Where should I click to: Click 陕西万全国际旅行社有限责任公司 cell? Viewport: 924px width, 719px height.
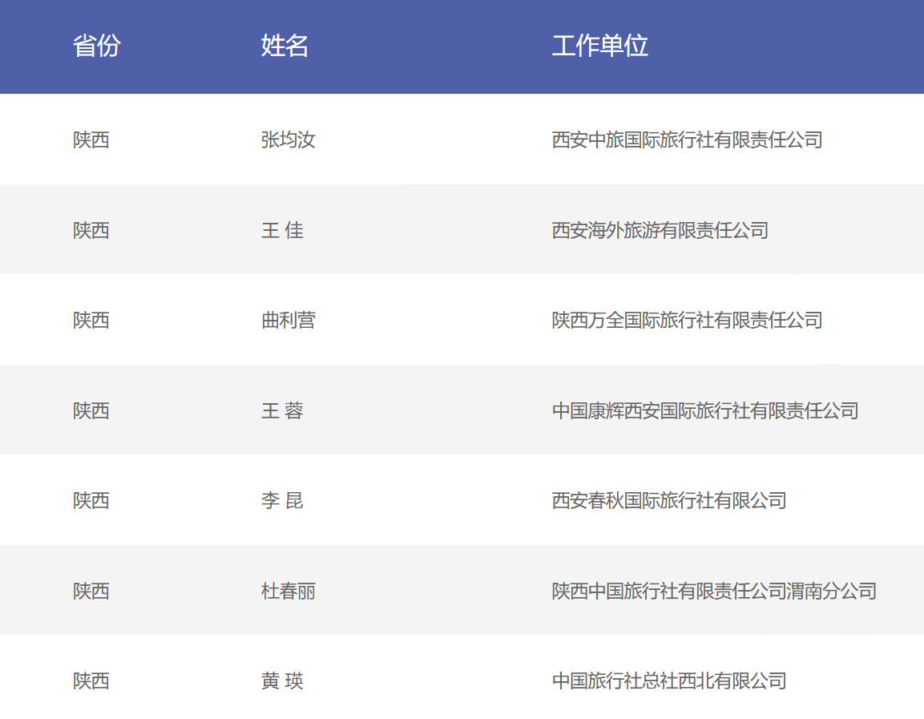click(x=687, y=320)
